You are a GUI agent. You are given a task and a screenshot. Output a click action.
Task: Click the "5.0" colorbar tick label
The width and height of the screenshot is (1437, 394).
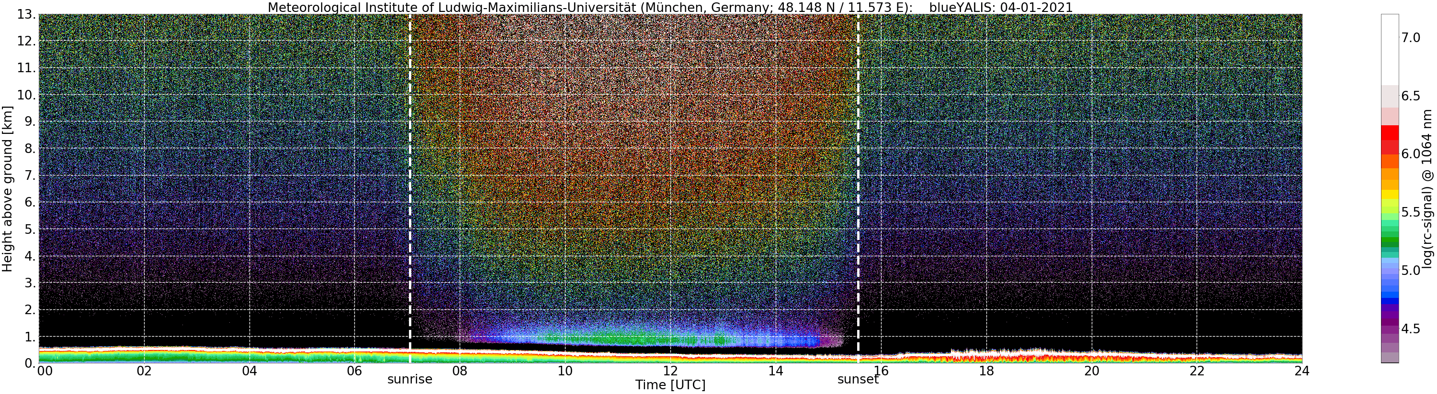pyautogui.click(x=1411, y=270)
